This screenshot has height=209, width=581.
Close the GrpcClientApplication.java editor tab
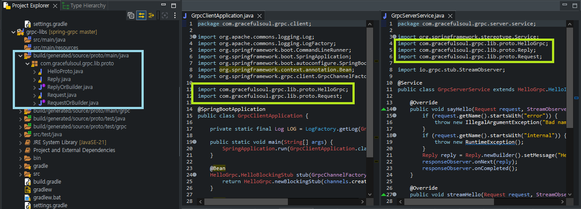pos(259,15)
